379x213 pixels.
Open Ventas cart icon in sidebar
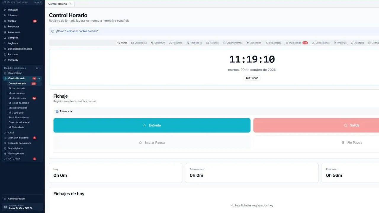tap(5, 21)
